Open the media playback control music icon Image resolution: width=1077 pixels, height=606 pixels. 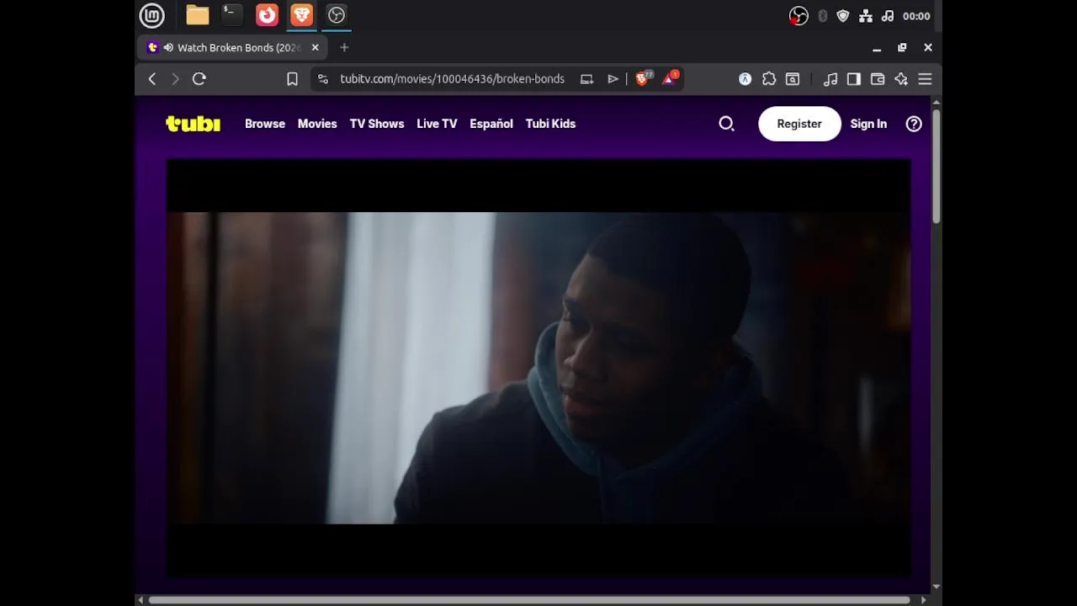pyautogui.click(x=830, y=79)
